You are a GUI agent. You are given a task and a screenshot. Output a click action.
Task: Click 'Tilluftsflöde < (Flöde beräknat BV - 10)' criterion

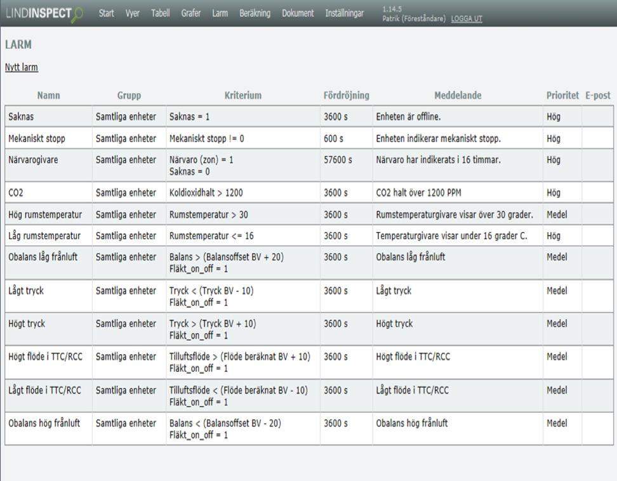pos(239,390)
